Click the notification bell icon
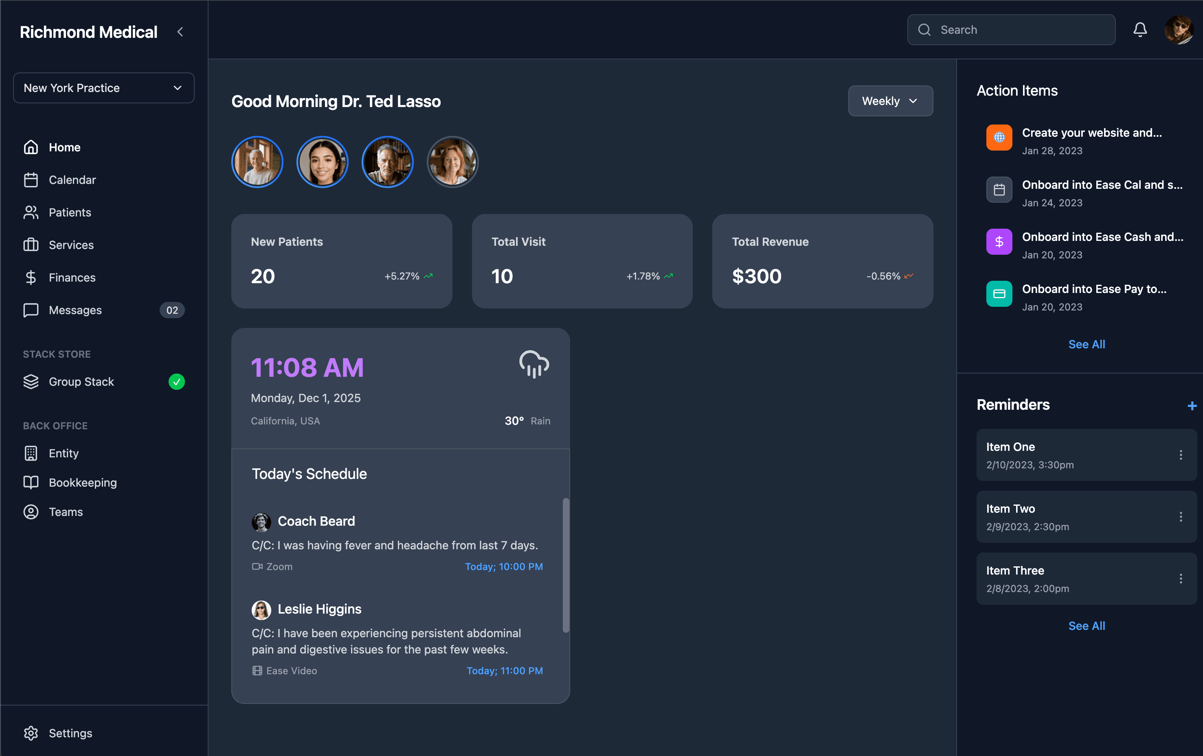1203x756 pixels. point(1139,30)
